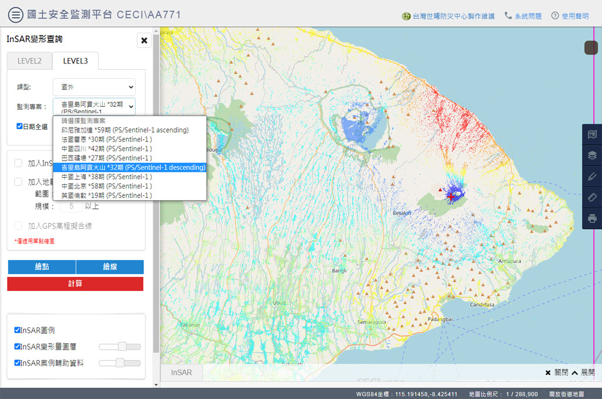Viewport: 602px width, 399px height.
Task: Click the 使用聲明 question mark link
Action: click(570, 16)
